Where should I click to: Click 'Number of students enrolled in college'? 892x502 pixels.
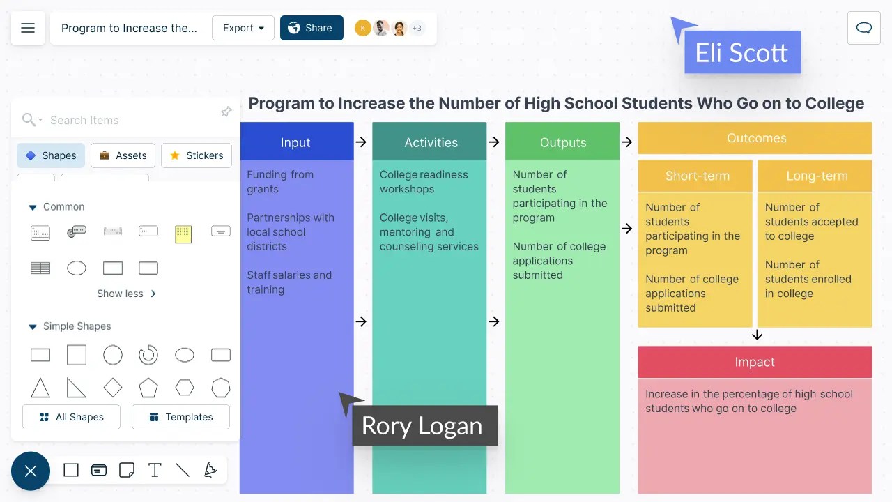[808, 279]
